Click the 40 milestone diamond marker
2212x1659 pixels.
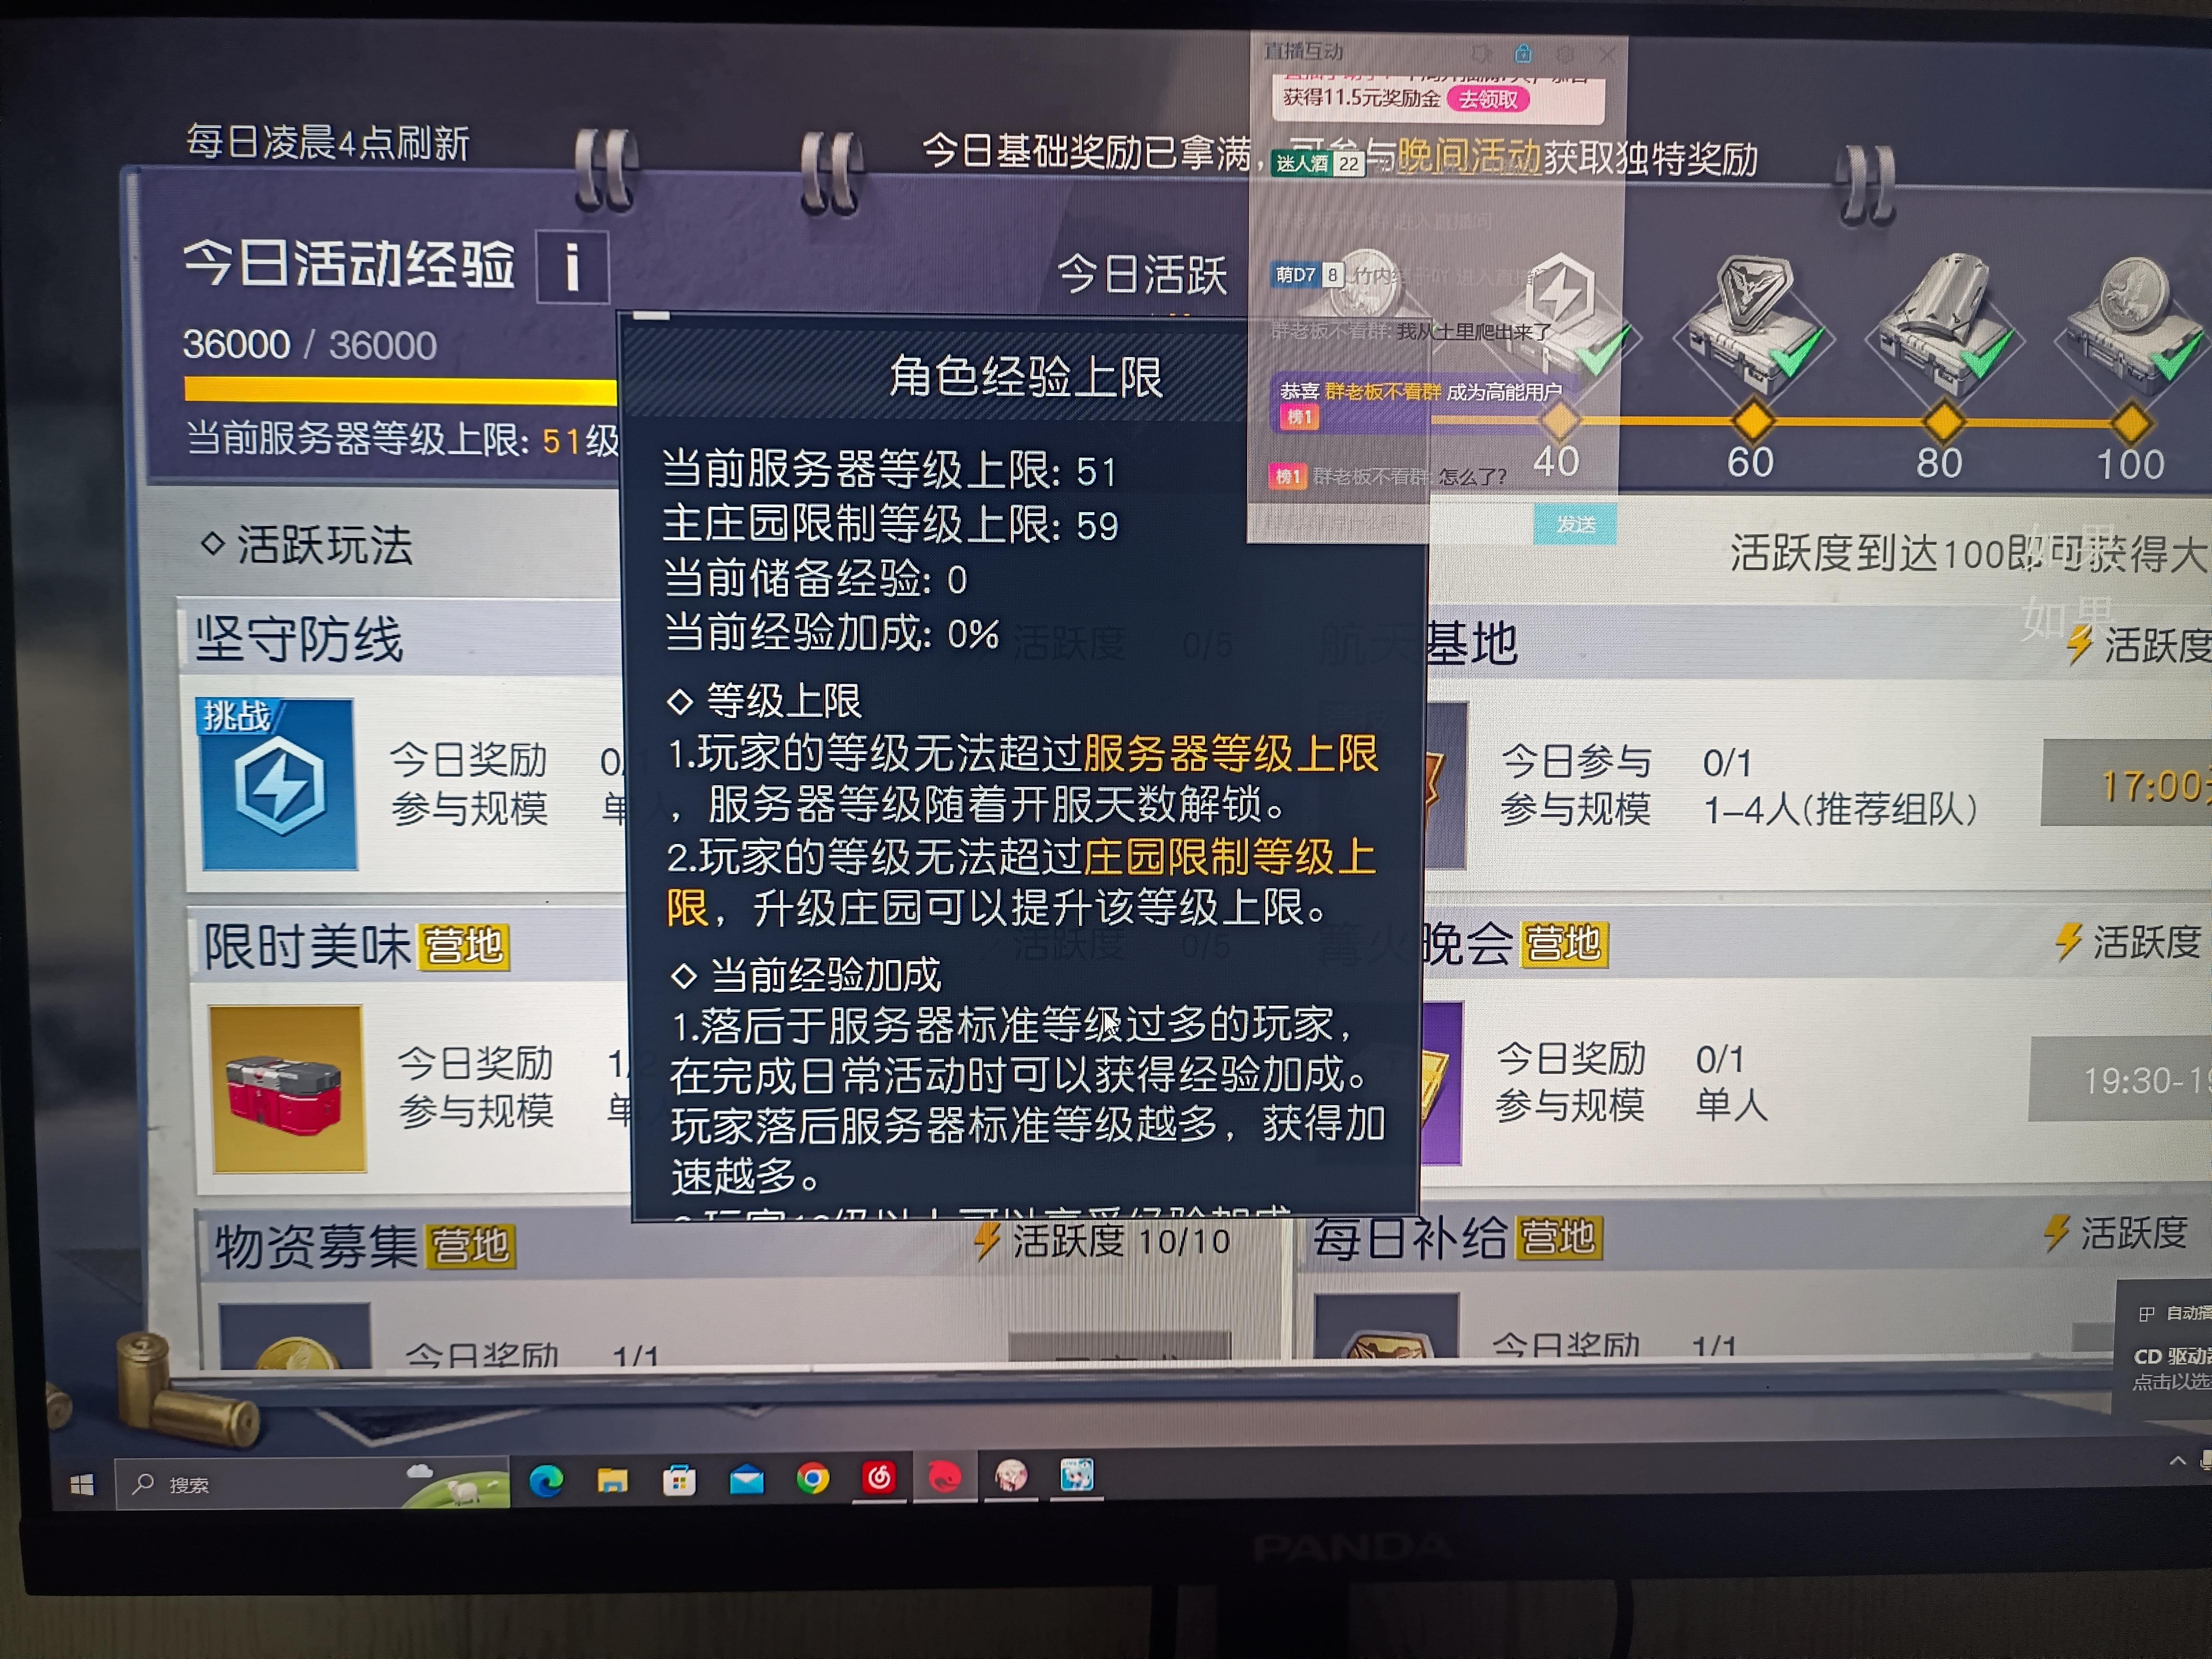(x=1559, y=420)
